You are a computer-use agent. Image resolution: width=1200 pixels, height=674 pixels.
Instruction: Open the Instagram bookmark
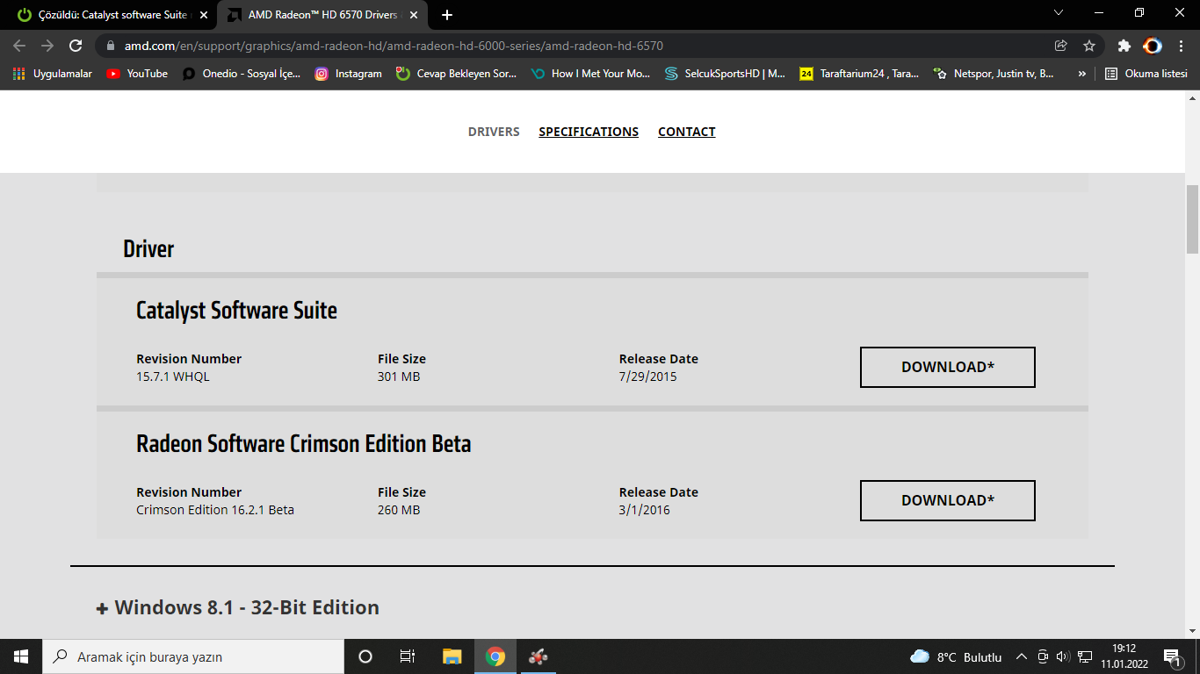click(x=349, y=74)
